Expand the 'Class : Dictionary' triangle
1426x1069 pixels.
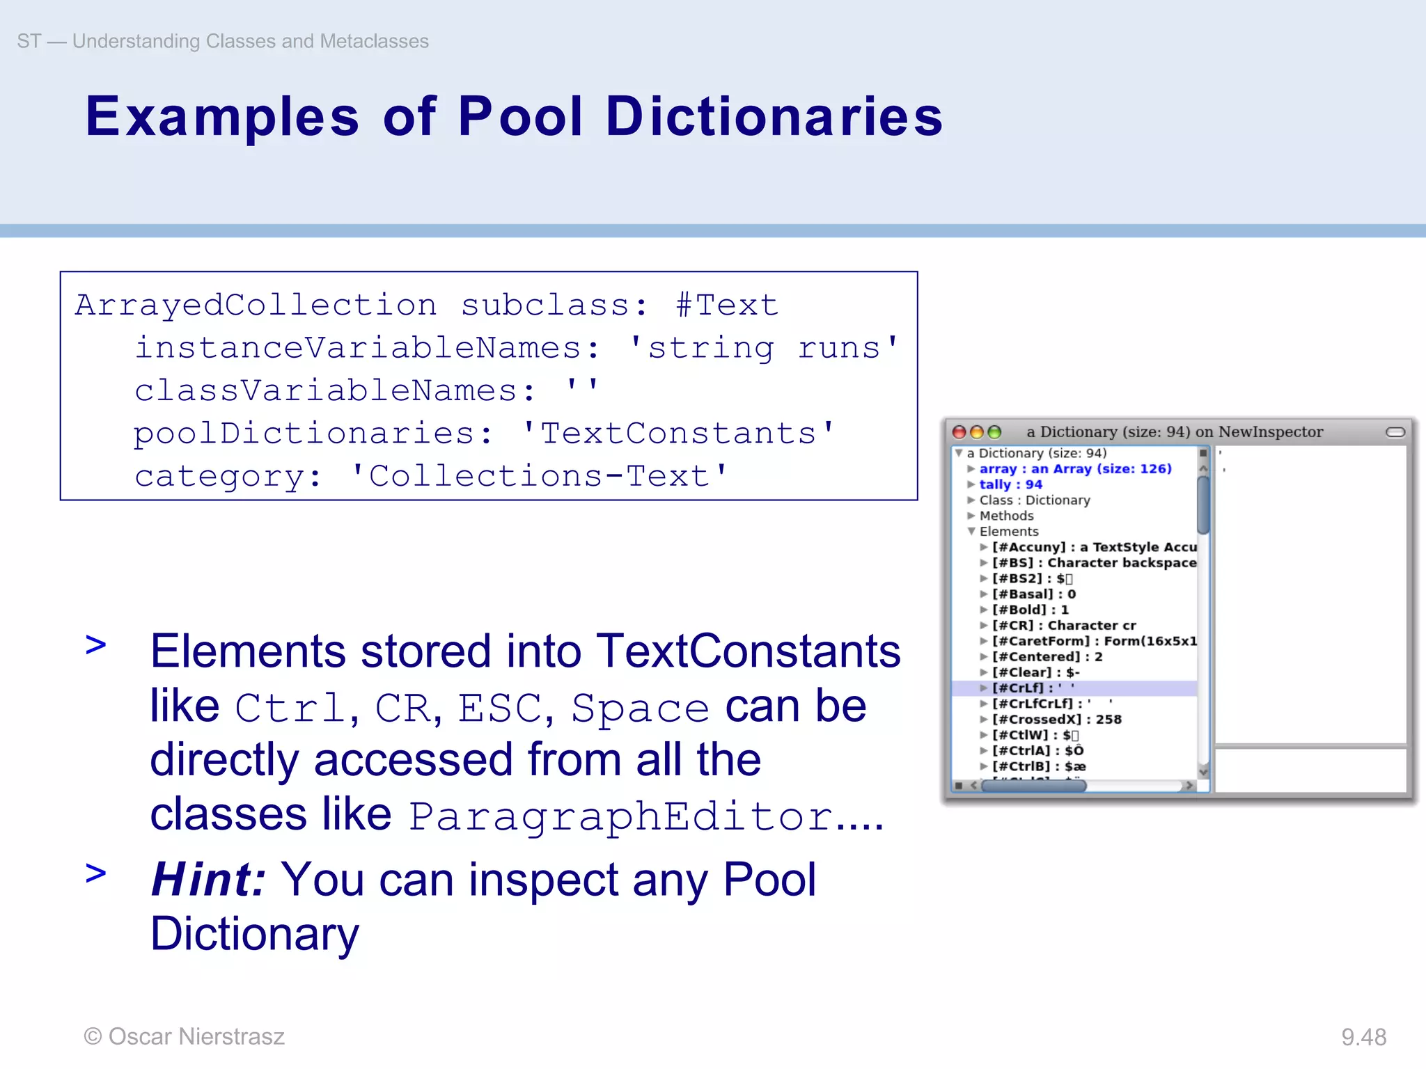coord(971,500)
